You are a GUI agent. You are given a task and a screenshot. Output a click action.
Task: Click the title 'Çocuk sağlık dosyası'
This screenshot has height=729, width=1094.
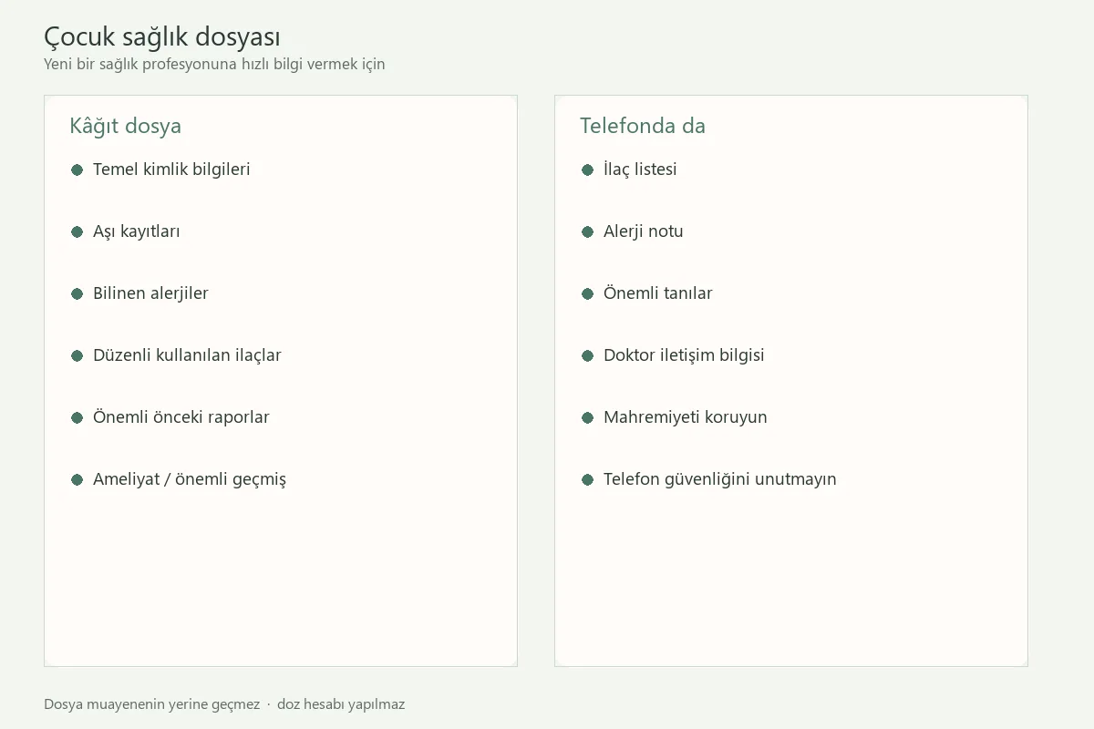click(x=162, y=37)
